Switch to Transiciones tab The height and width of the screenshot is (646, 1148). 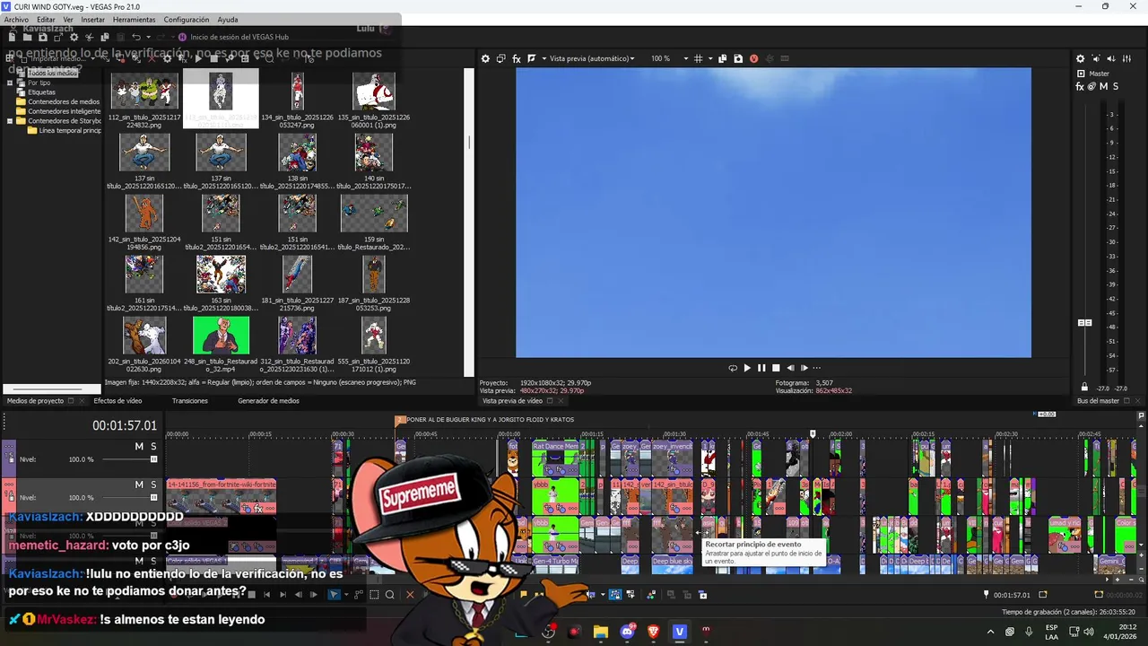pyautogui.click(x=190, y=401)
